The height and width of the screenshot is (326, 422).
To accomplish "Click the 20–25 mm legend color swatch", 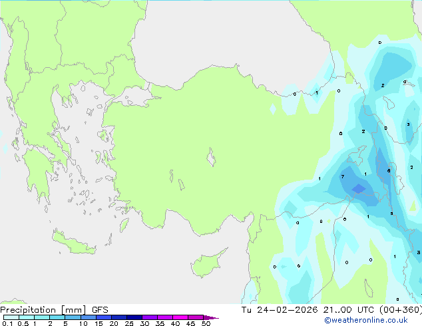I will coord(119,317).
